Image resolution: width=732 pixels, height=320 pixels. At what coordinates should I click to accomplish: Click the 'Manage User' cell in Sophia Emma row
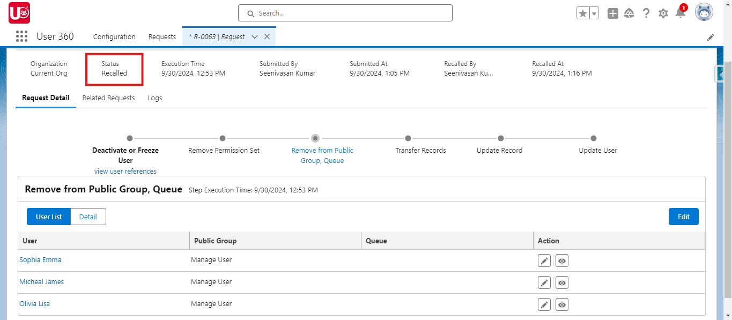pyautogui.click(x=211, y=259)
